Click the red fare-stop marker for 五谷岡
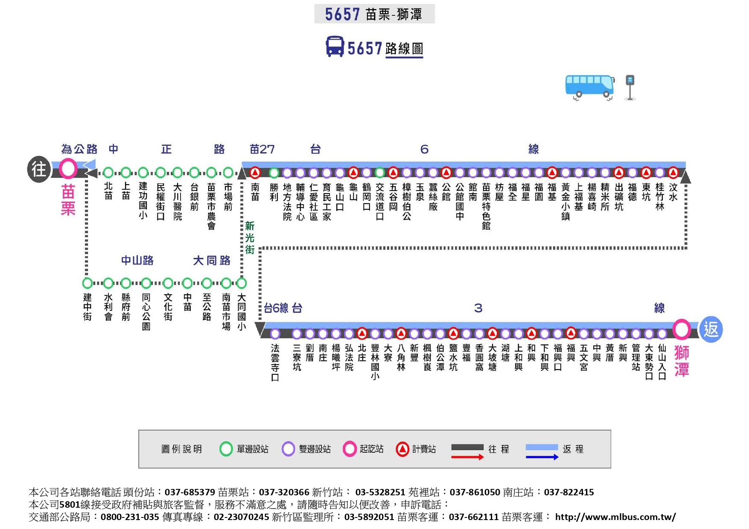Image resolution: width=749 pixels, height=529 pixels. 393,173
